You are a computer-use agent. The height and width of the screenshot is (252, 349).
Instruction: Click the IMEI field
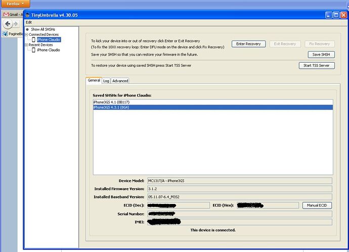(x=240, y=222)
